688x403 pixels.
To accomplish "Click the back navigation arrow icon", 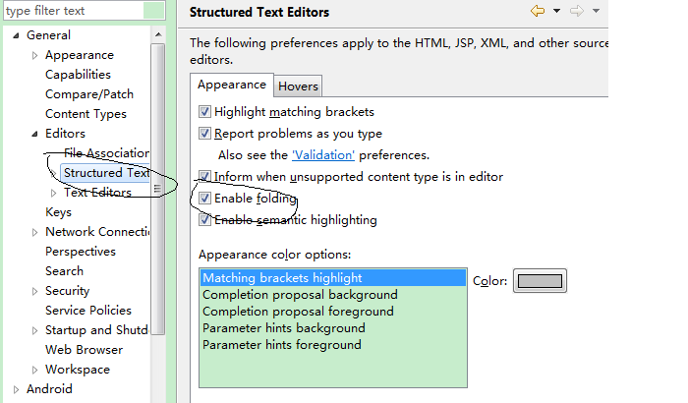I will (x=537, y=11).
